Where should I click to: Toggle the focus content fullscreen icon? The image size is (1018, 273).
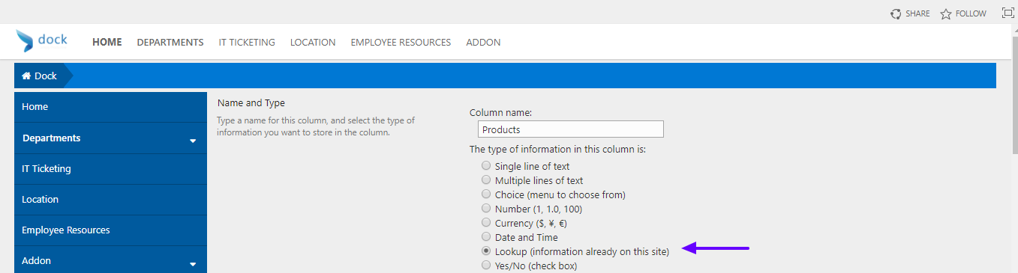point(1007,13)
